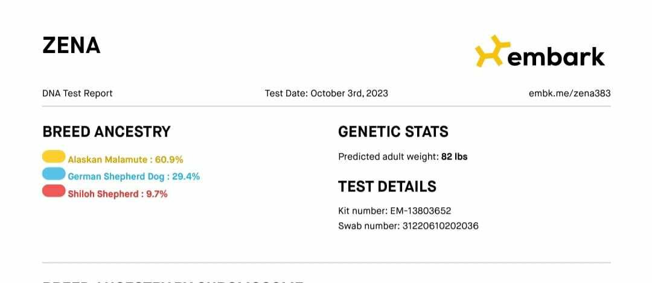Click the Test Date October 3rd, 2023 text
The image size is (652, 283).
click(x=327, y=93)
